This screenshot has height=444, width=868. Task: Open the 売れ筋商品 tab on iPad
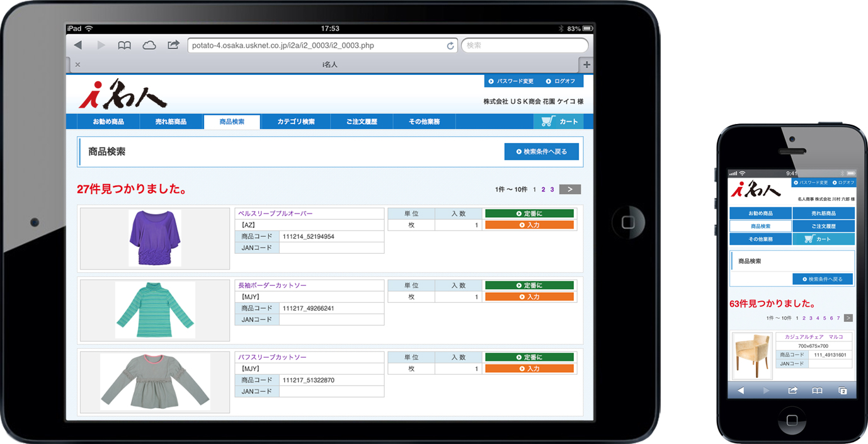click(x=171, y=122)
